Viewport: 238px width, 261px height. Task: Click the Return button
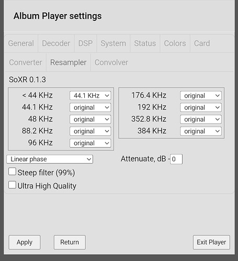coord(70,242)
